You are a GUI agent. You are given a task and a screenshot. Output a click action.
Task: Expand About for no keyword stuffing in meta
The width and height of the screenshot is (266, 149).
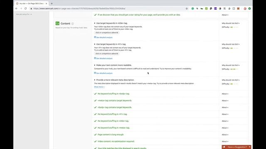tap(225, 128)
